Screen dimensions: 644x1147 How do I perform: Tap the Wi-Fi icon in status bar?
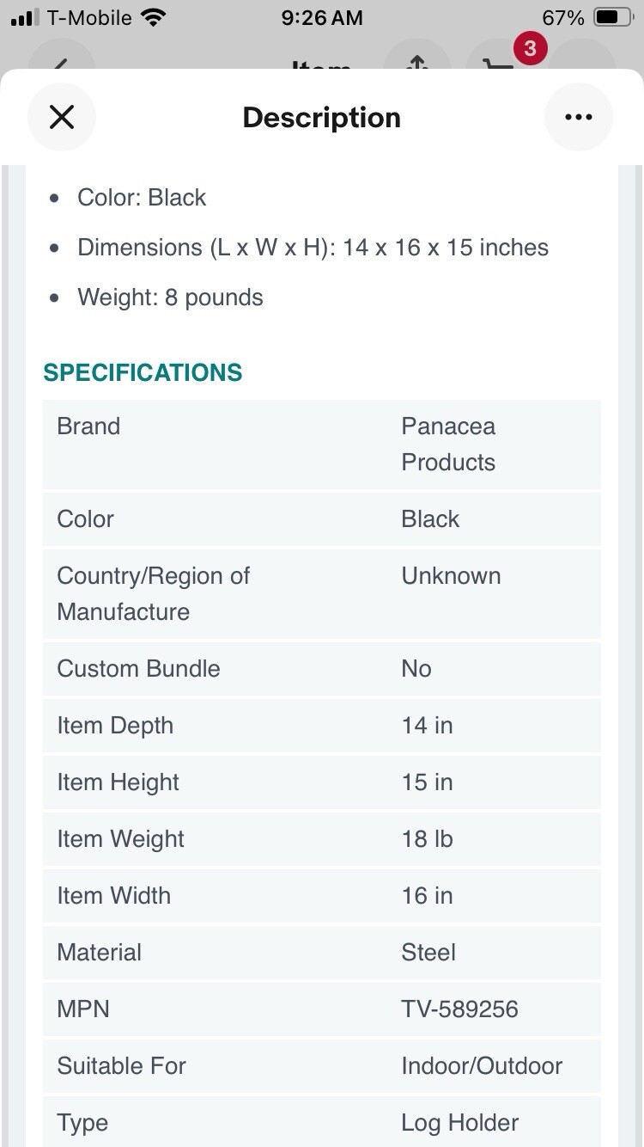[x=154, y=18]
